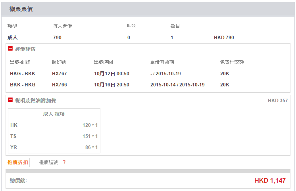Click the 免費行李額 baggage column header

point(232,62)
